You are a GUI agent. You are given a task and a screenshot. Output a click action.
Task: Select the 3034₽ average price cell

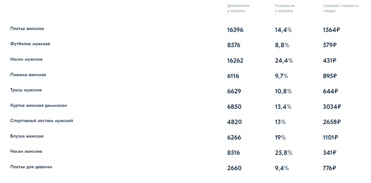tap(332, 107)
